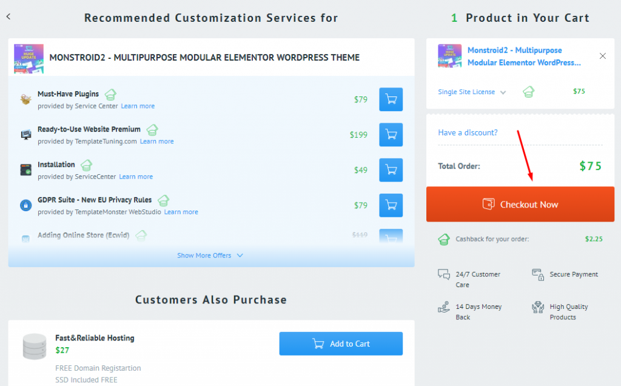Learn more about Ready-to-Use Website Premium
The height and width of the screenshot is (386, 621).
157,141
